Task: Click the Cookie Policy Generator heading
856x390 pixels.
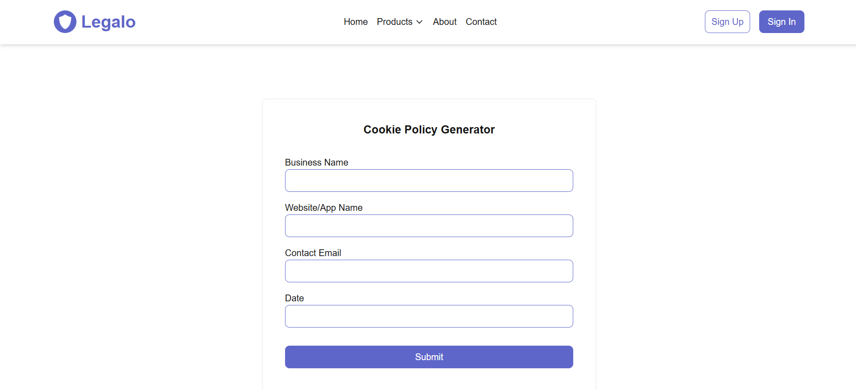Action: (429, 130)
